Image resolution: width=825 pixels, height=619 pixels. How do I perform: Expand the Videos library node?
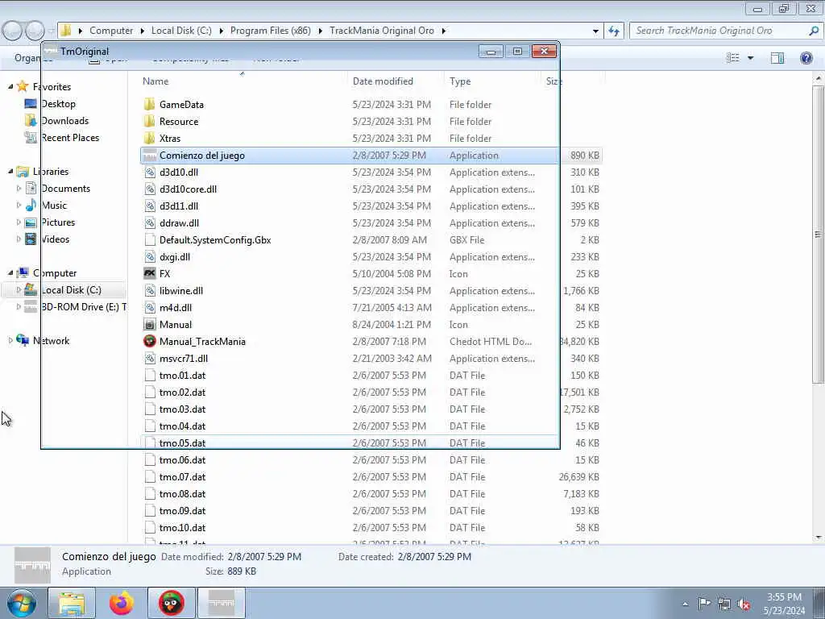[x=19, y=239]
